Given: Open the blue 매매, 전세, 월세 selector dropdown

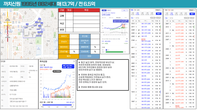Looking at the screenshot, I should point(68,67).
